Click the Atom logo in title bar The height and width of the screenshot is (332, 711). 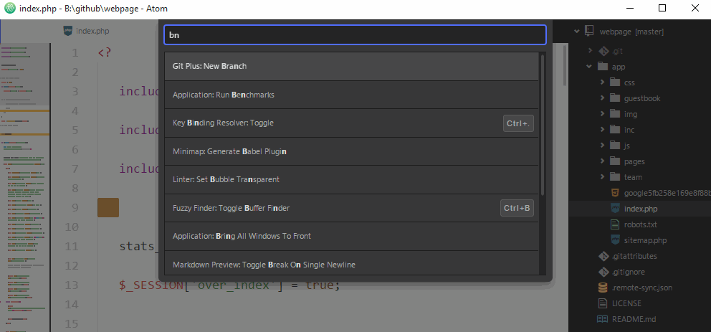tap(9, 8)
